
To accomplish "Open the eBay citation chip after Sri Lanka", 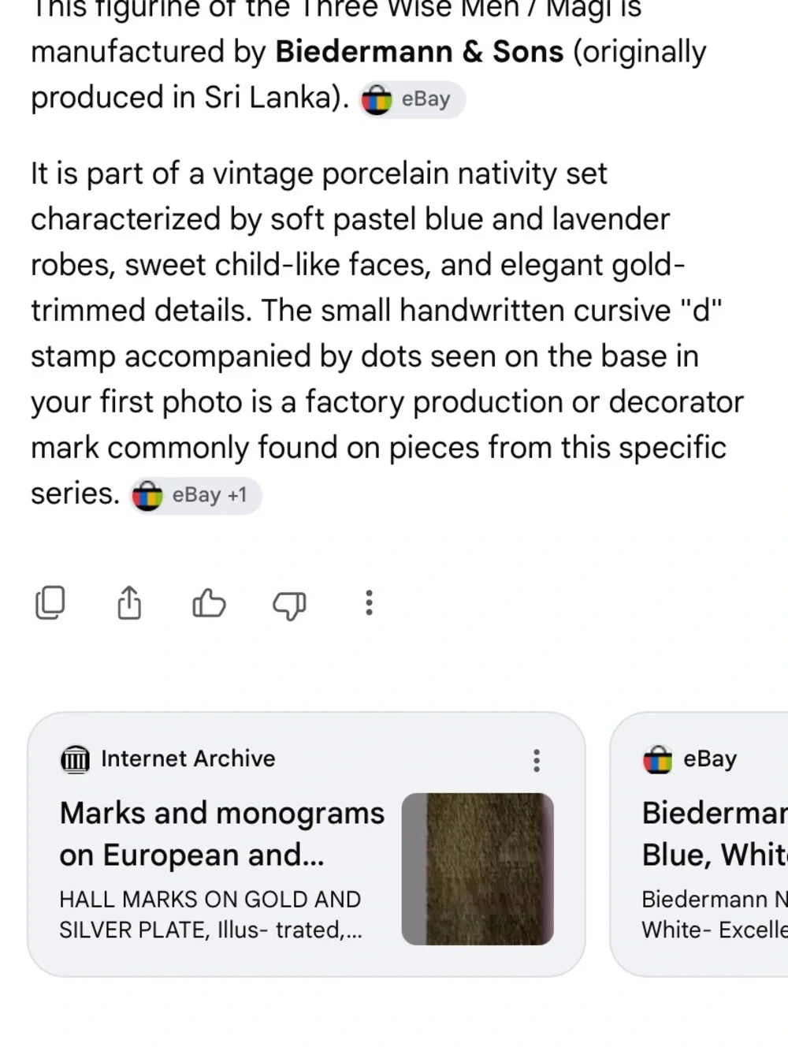I will (411, 99).
